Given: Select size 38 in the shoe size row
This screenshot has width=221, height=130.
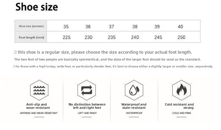Looking at the screenshot, I should click(x=135, y=27).
